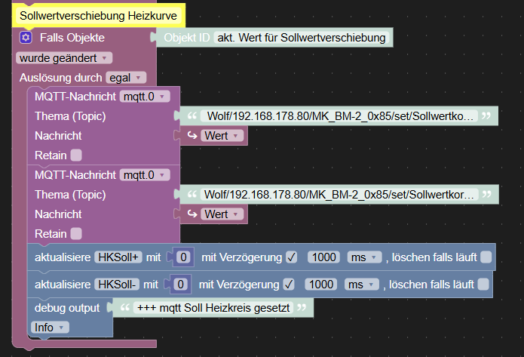Click the second 'Thema (Topic)' label
This screenshot has width=524, height=357.
click(70, 195)
